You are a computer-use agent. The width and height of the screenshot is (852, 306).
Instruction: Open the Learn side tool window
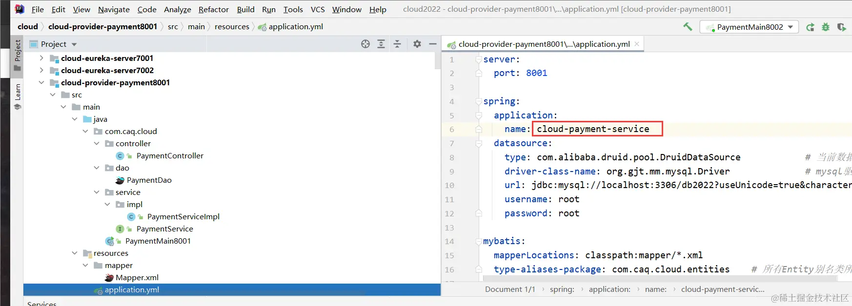[17, 97]
